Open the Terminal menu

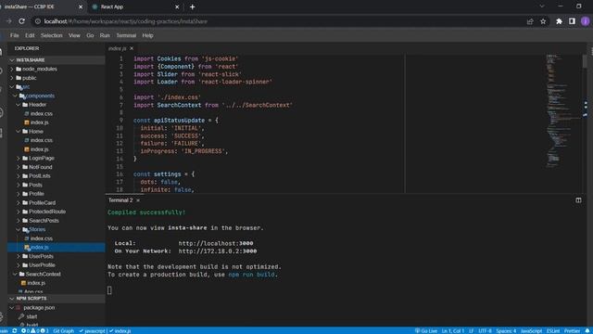point(126,35)
